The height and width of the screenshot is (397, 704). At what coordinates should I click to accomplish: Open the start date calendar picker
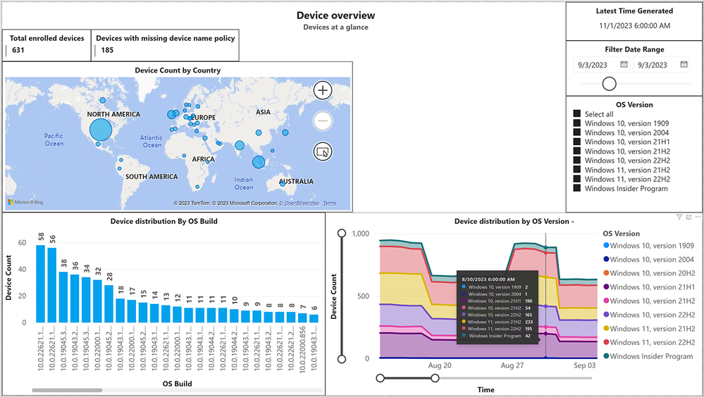(x=624, y=65)
